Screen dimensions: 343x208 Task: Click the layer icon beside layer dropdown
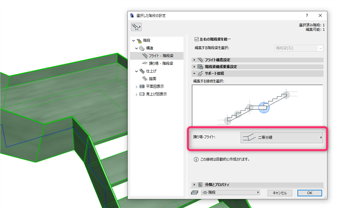tap(195, 192)
